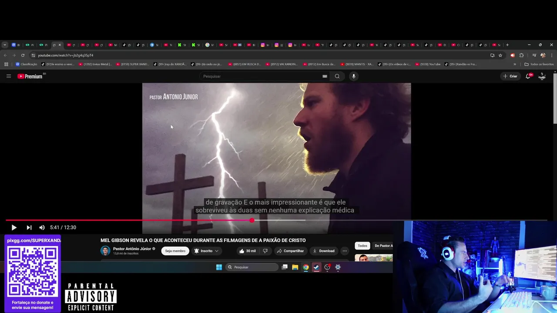Viewport: 557px width, 313px height.
Task: Open YouTube notifications bell
Action: (x=528, y=76)
